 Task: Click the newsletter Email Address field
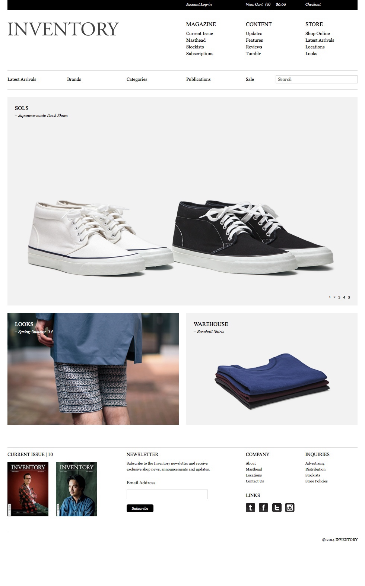(167, 494)
